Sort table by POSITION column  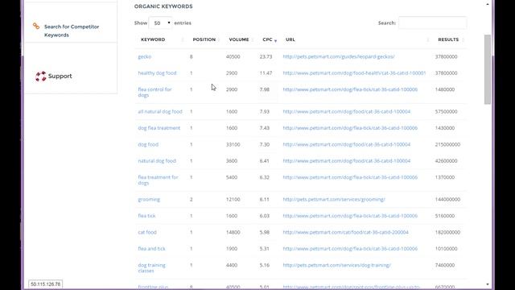204,39
